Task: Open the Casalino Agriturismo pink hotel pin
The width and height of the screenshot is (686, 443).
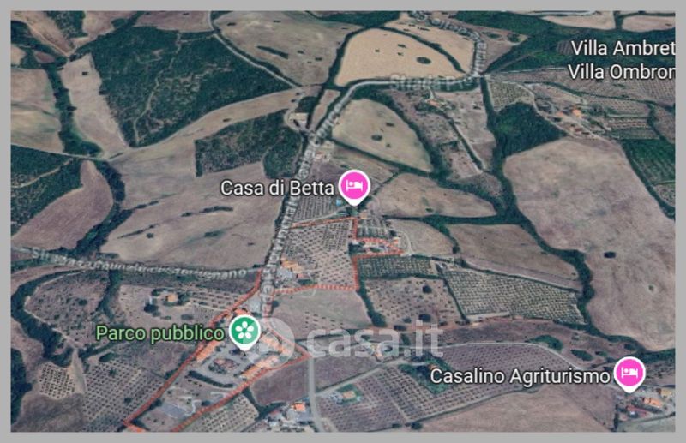Action: point(629,374)
